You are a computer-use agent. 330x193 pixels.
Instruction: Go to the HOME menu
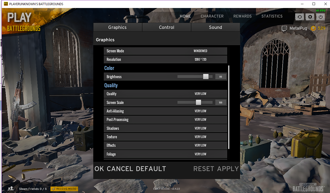coord(185,16)
